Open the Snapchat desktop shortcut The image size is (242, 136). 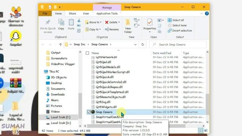pos(16,39)
